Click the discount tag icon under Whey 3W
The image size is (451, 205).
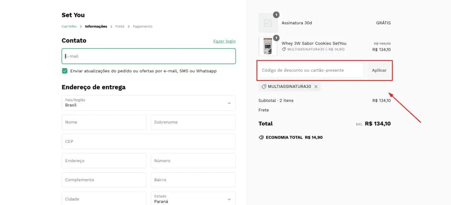coord(284,50)
